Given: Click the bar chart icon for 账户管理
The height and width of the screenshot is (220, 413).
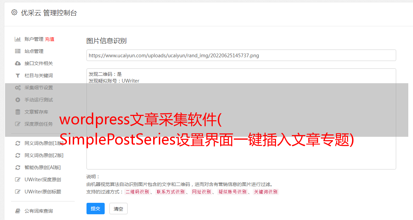Looking at the screenshot, I should tap(18, 39).
